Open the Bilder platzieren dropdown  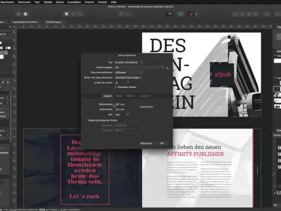[128, 77]
